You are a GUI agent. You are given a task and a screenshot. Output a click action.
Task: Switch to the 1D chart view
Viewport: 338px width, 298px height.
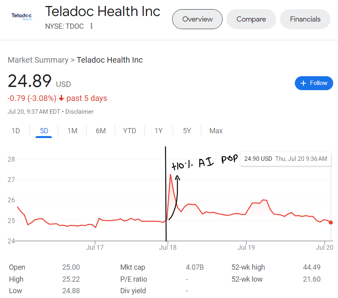(x=16, y=131)
